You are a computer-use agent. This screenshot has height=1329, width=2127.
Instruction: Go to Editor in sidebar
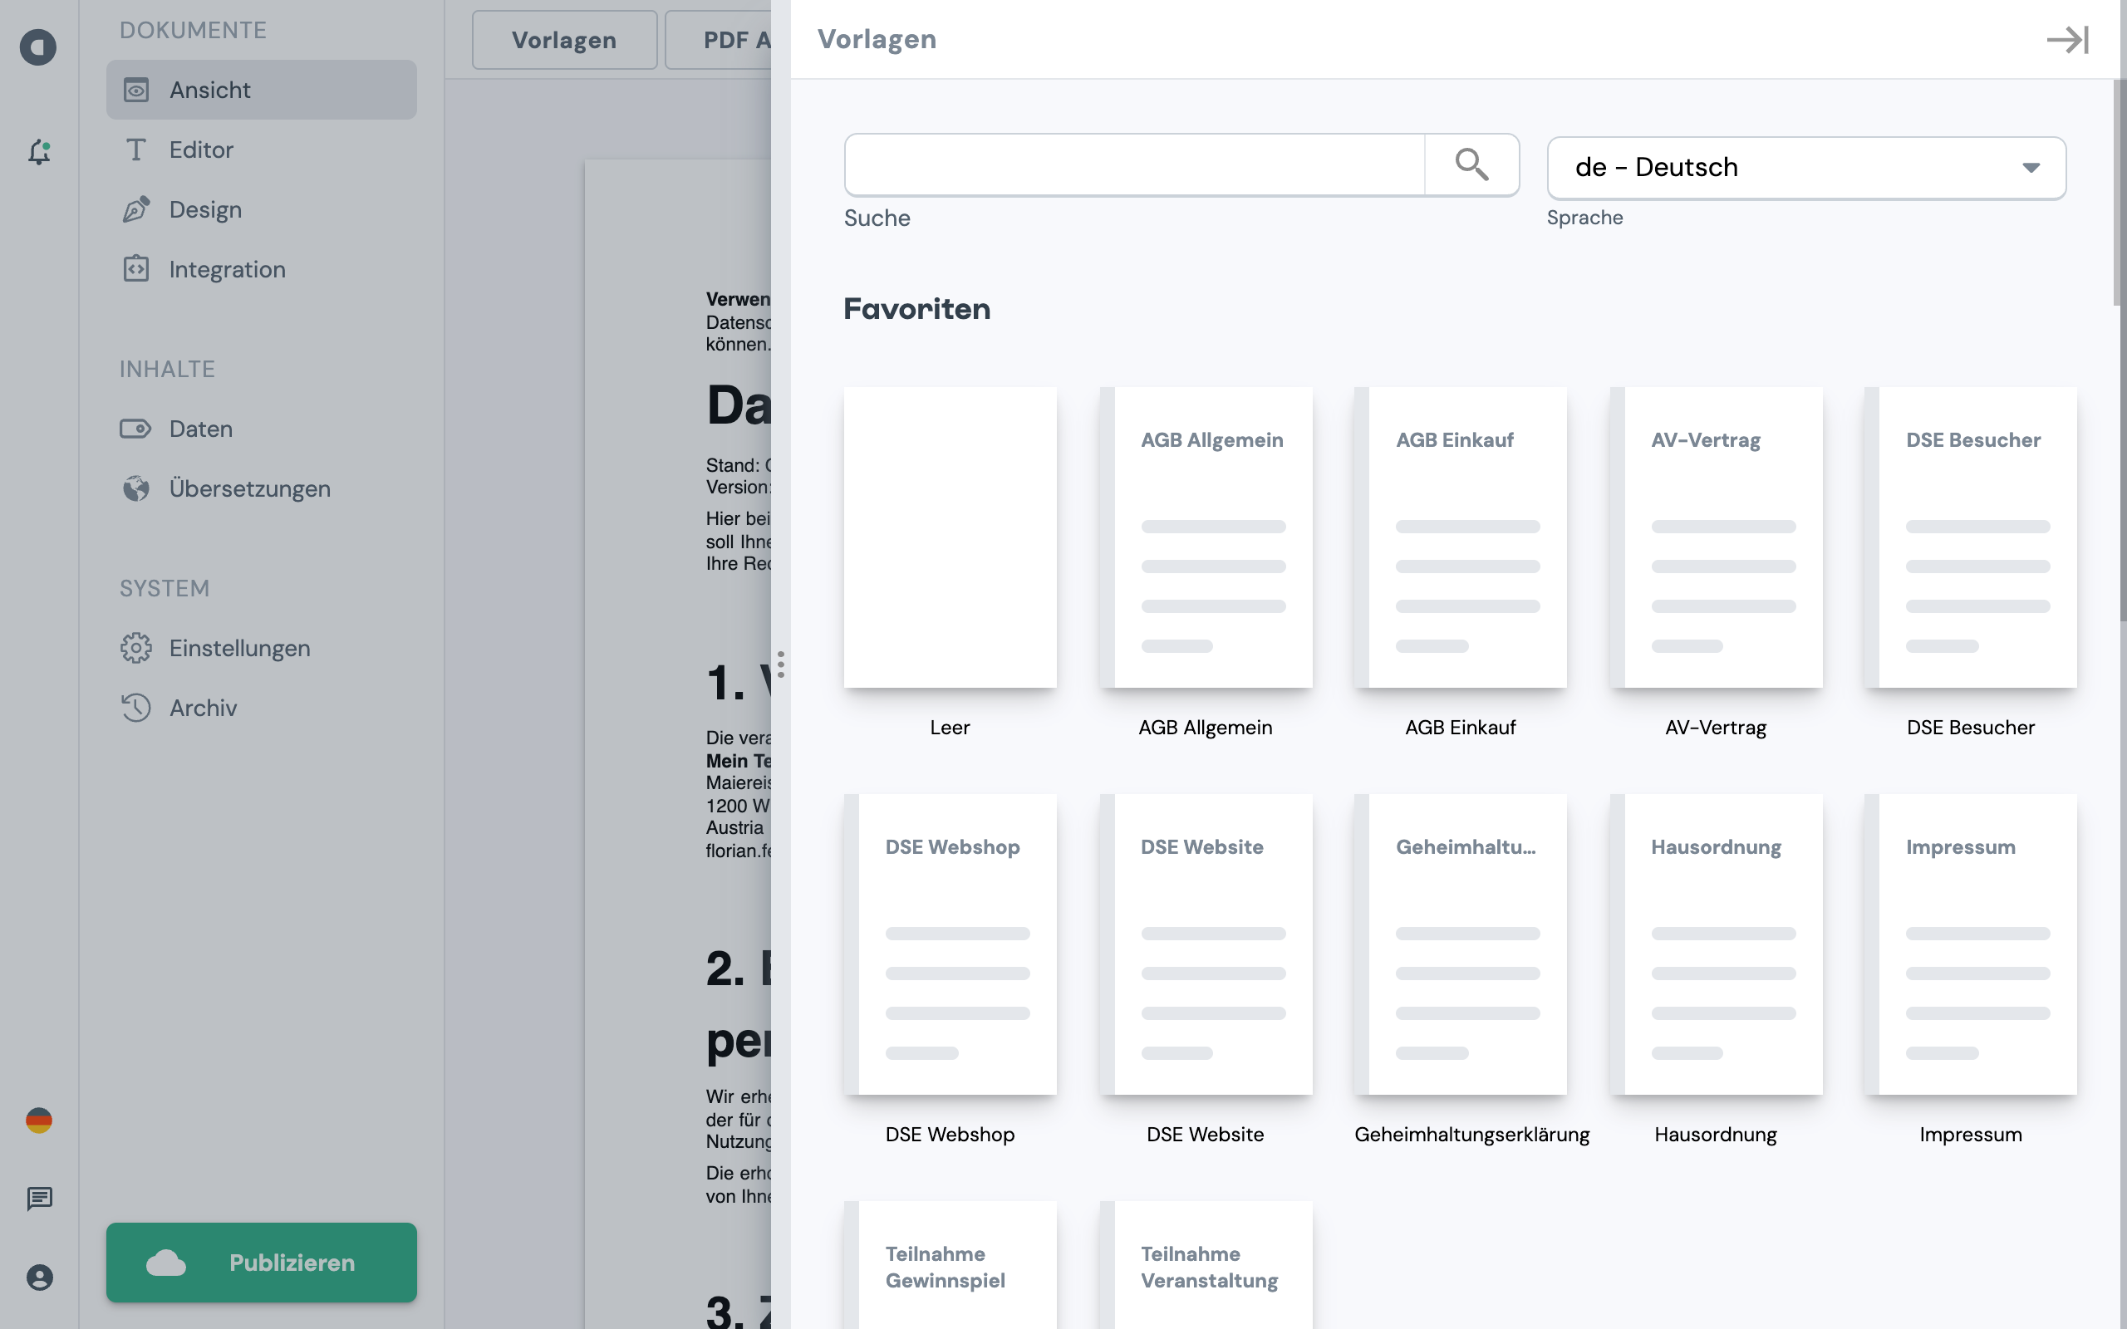(200, 150)
